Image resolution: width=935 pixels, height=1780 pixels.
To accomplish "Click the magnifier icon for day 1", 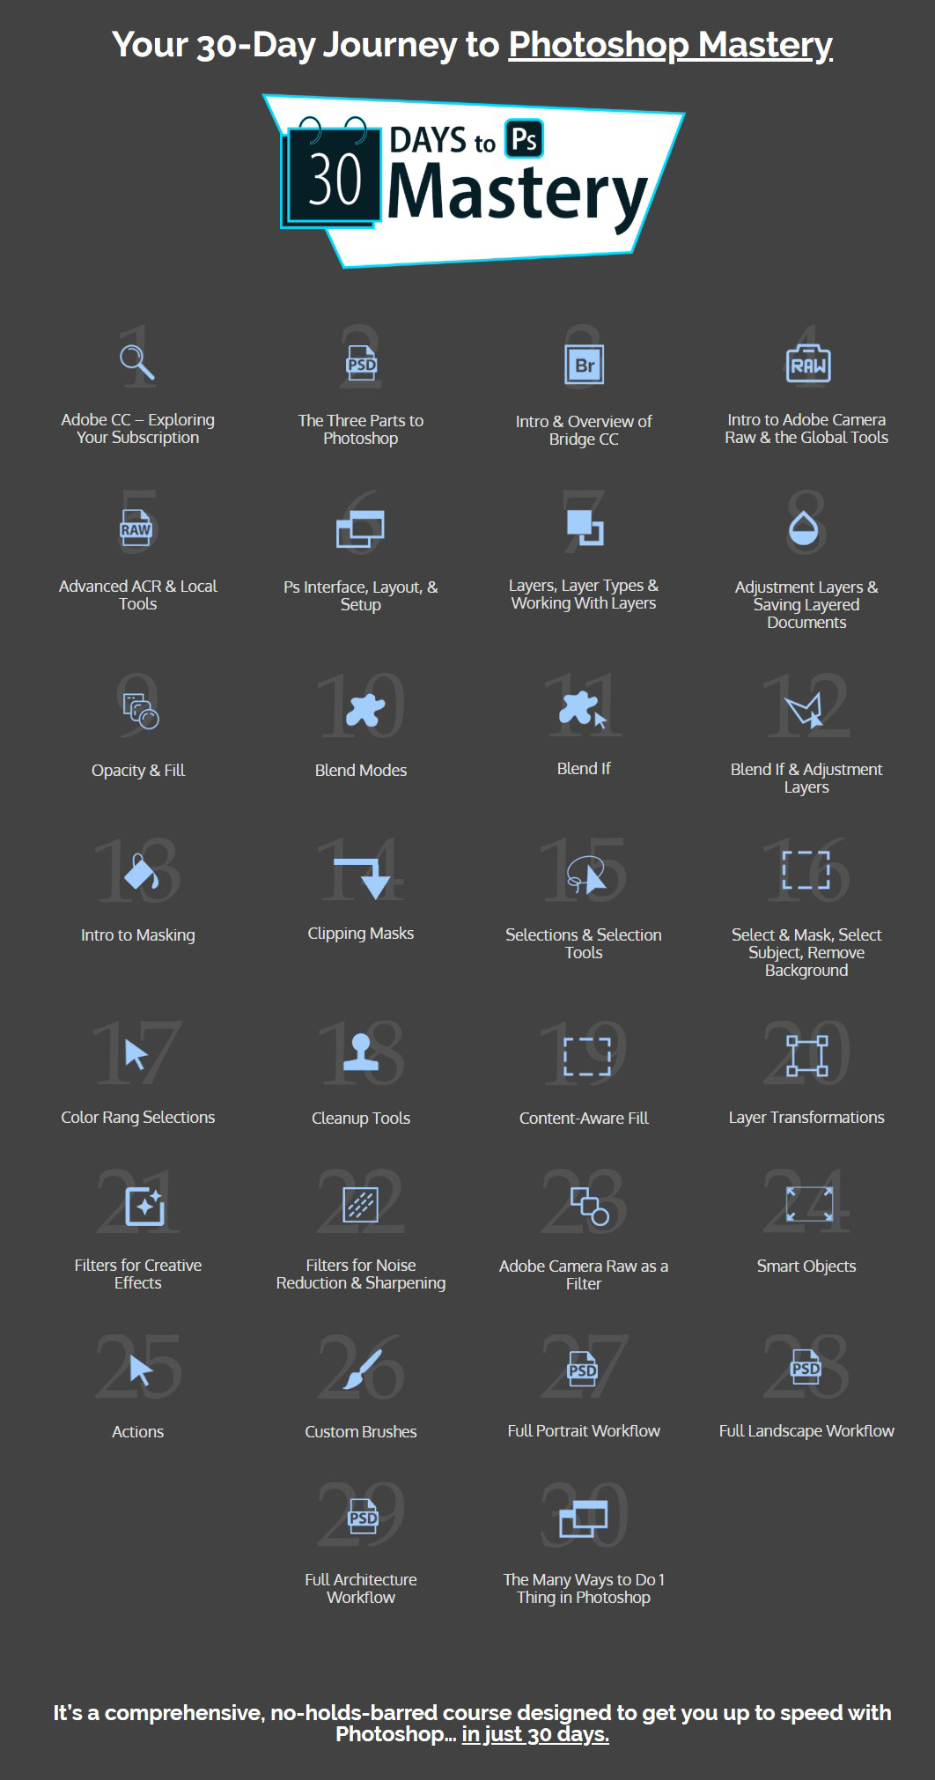I will click(x=137, y=361).
